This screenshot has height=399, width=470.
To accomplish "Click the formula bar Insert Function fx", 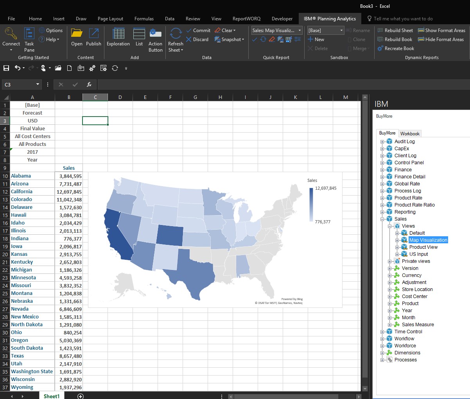I will point(89,84).
